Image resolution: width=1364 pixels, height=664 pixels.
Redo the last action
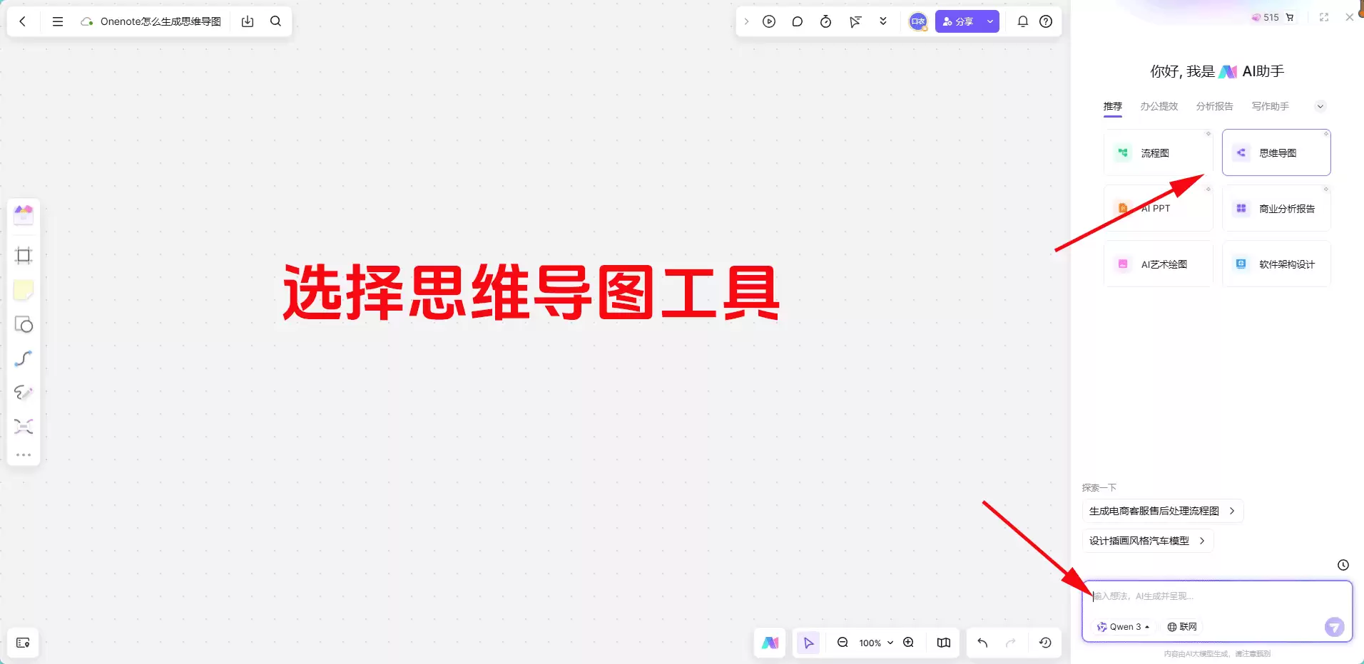[x=1011, y=643]
